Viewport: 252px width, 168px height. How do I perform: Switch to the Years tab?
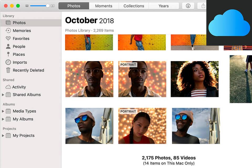164,6
